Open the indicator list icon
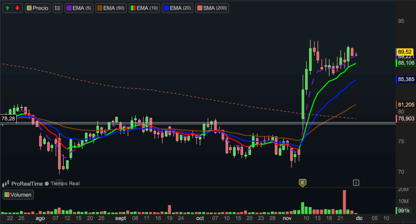This screenshot has width=416, height=224. [57, 8]
